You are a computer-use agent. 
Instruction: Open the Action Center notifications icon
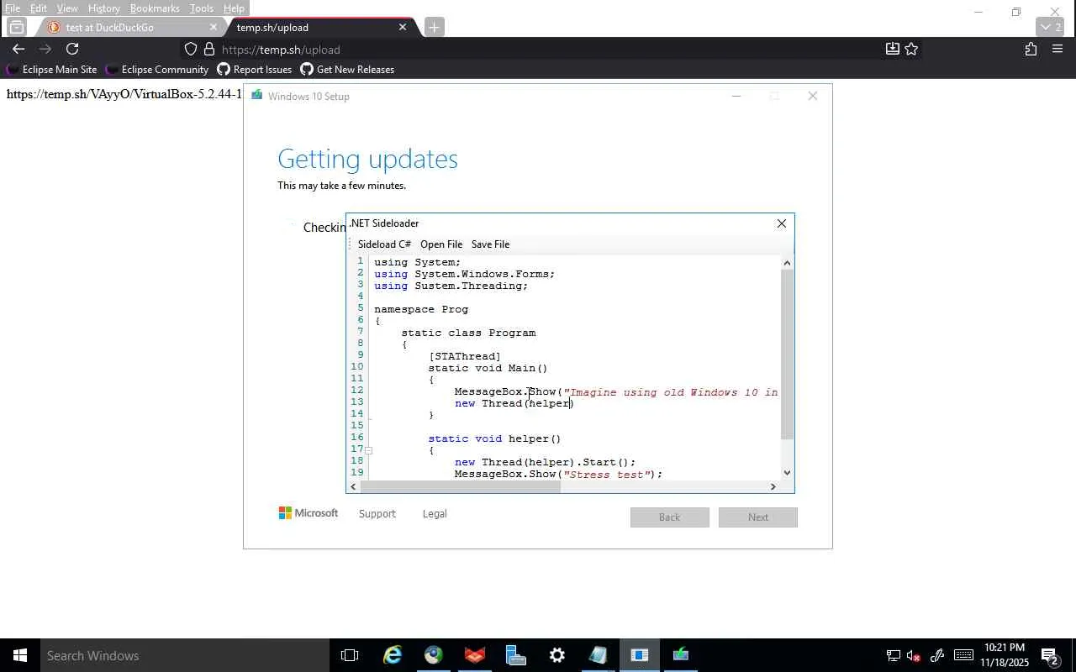tap(1051, 655)
